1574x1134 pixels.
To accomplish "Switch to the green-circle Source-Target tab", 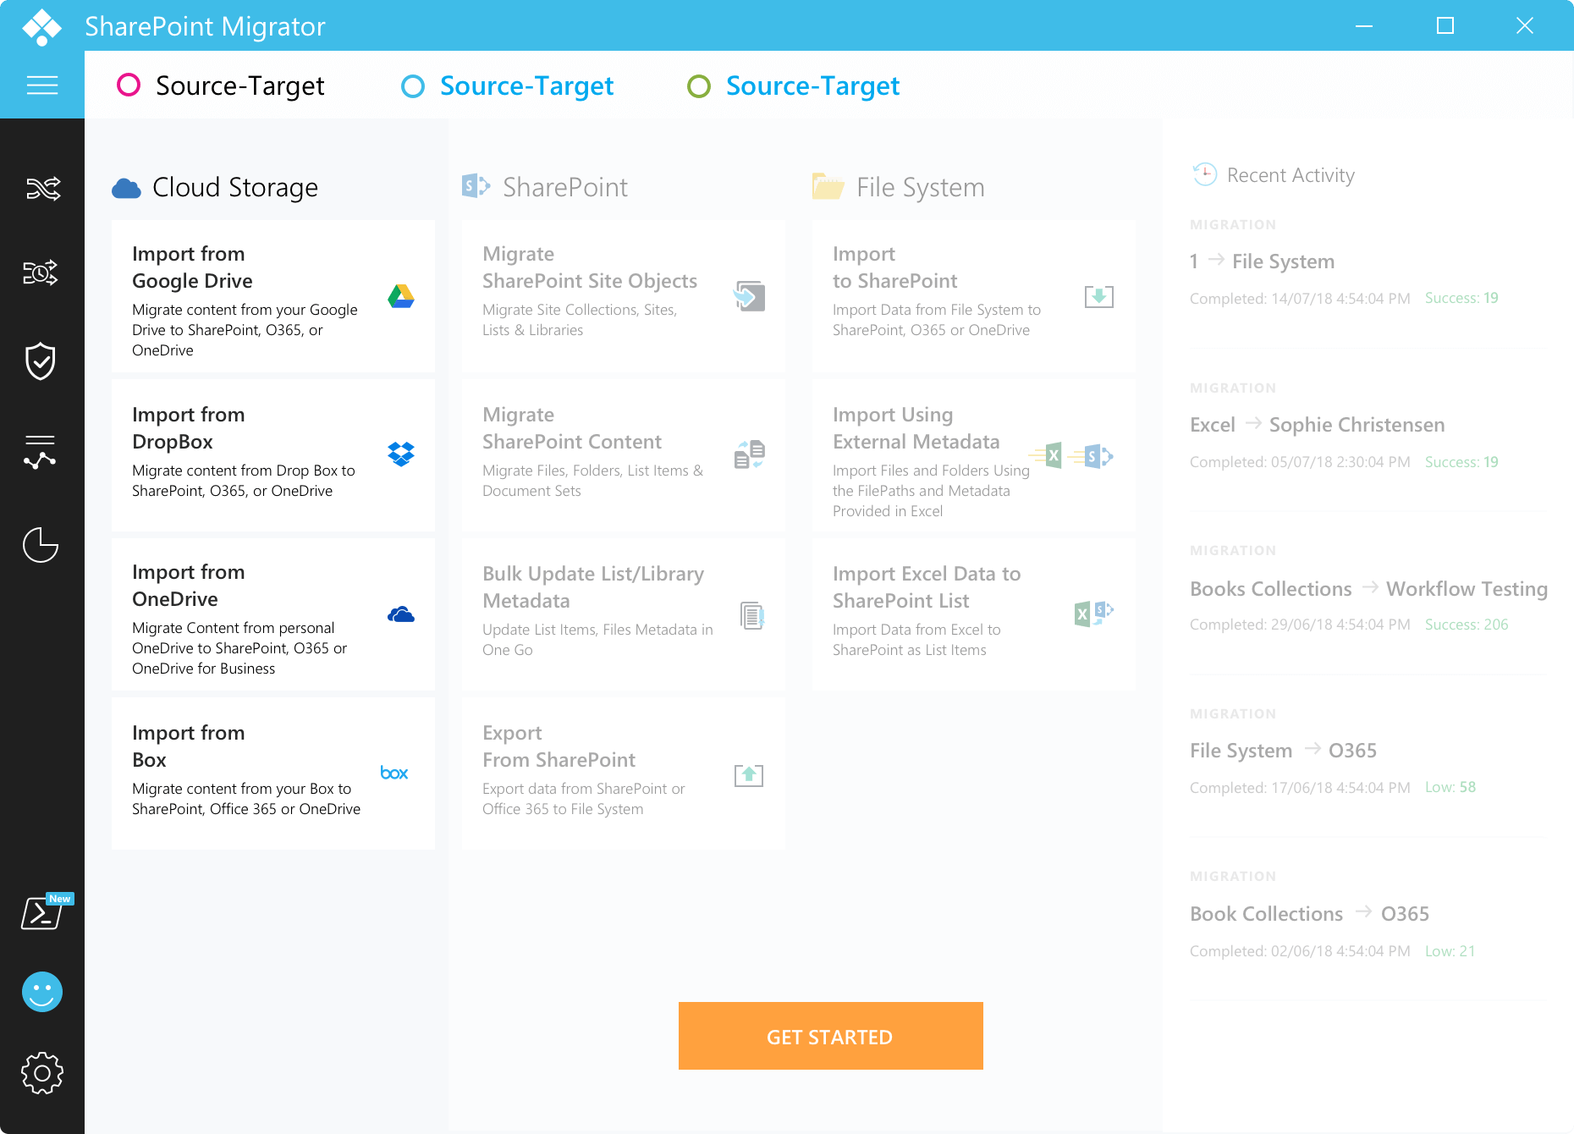I will pos(793,85).
